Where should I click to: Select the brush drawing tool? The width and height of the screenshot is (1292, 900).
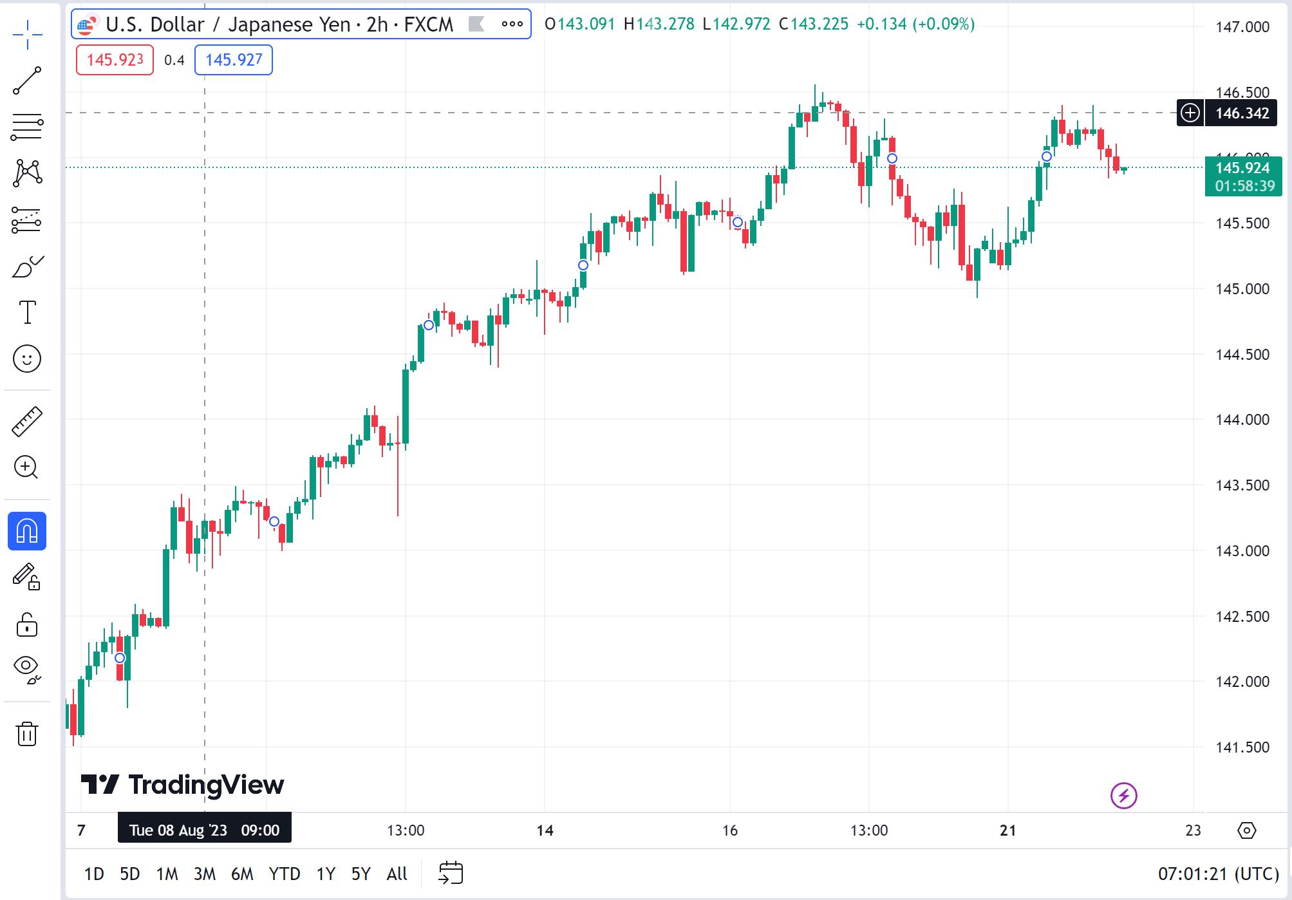[x=27, y=266]
